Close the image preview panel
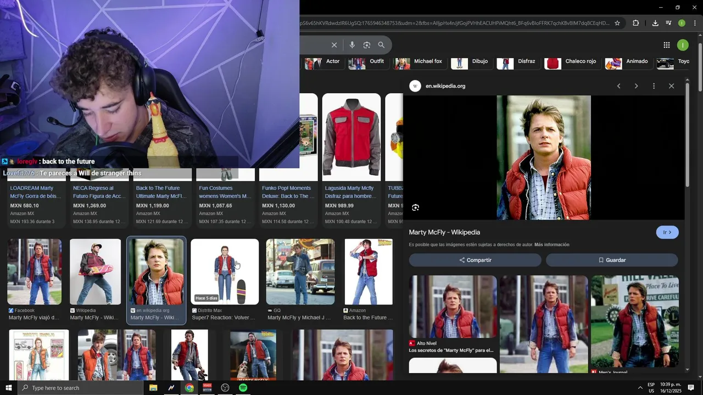This screenshot has width=703, height=395. (671, 86)
